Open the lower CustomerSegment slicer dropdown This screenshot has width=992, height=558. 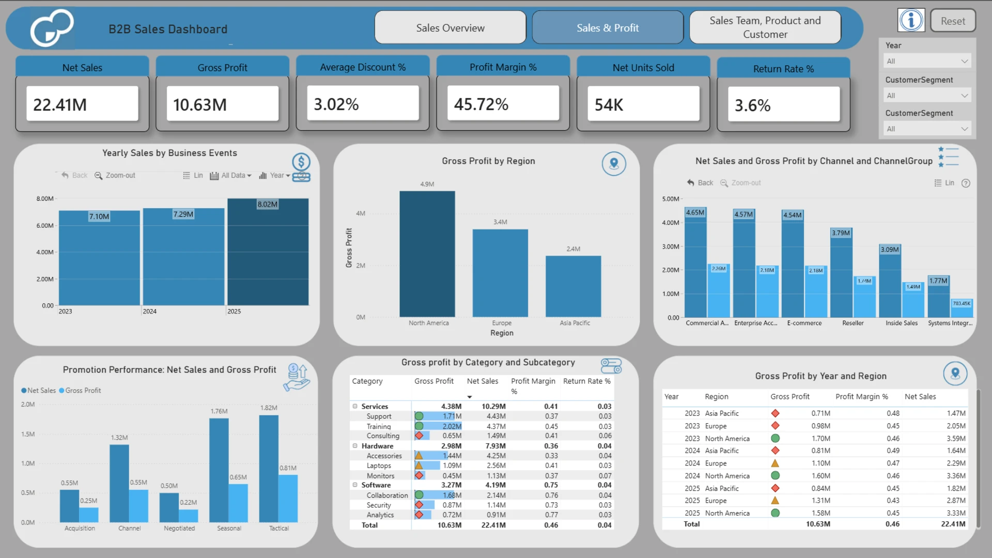click(927, 129)
